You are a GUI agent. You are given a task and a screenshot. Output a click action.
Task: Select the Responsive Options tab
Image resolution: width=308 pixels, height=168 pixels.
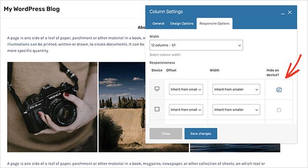click(214, 23)
